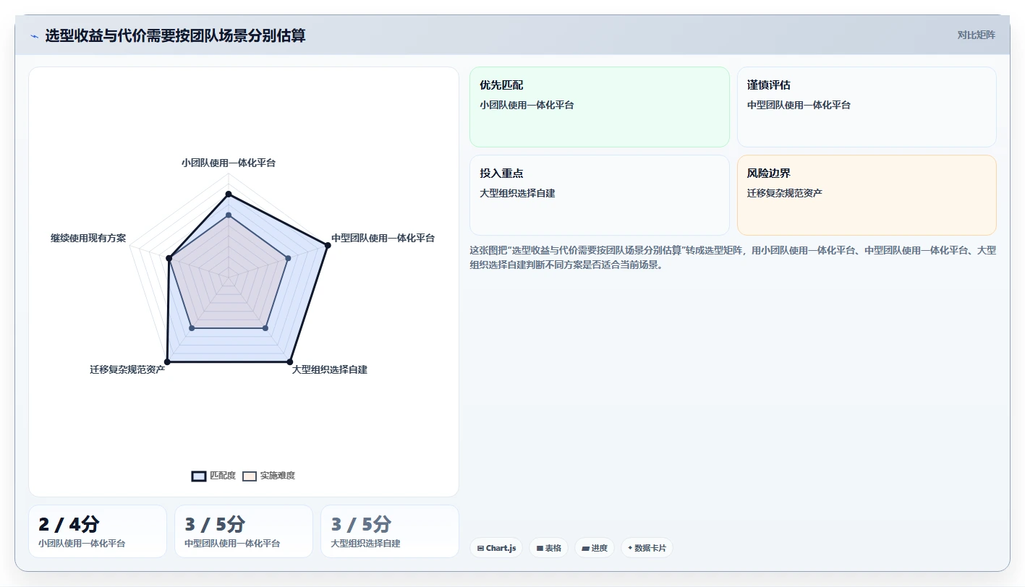Viewport: 1025px width, 587px height.
Task: Open the 投入重点 card
Action: [600, 195]
